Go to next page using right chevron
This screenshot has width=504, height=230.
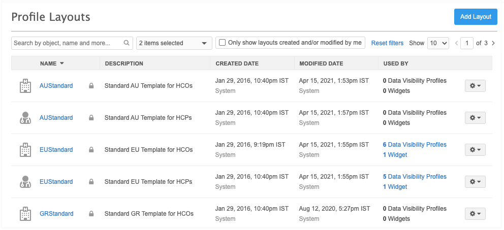point(493,43)
